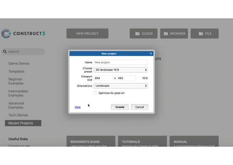Click the 16:9 aspect ratio text

144,78
